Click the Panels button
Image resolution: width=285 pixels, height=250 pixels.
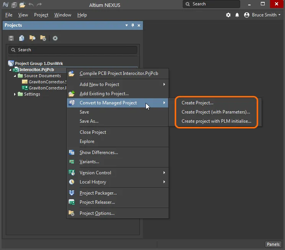273,244
